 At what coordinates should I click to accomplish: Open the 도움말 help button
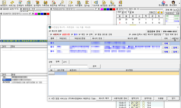(161, 99)
